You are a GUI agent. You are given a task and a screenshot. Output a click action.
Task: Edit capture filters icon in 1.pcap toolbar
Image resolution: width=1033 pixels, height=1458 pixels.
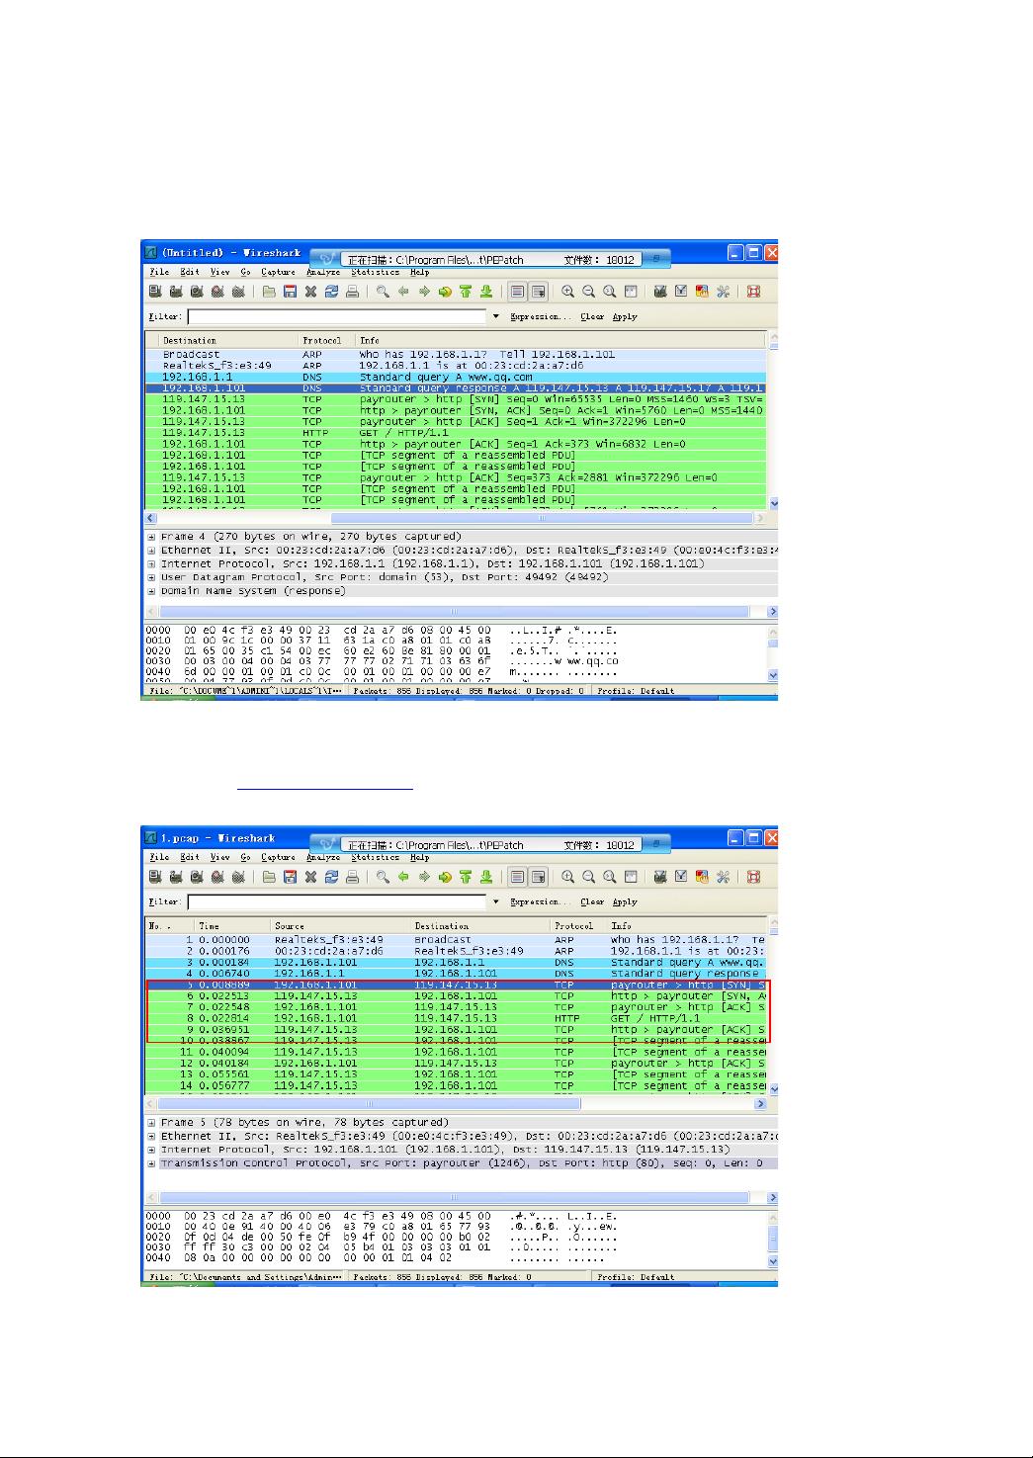[x=660, y=877]
